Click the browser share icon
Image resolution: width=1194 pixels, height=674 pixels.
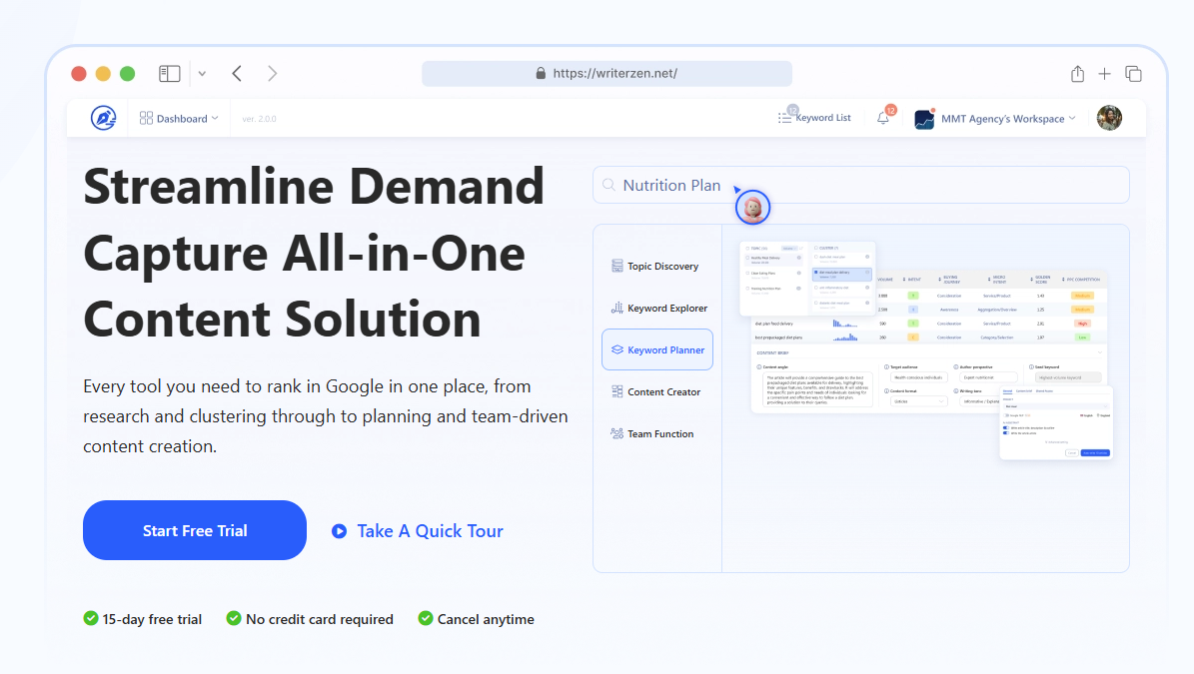(x=1077, y=73)
